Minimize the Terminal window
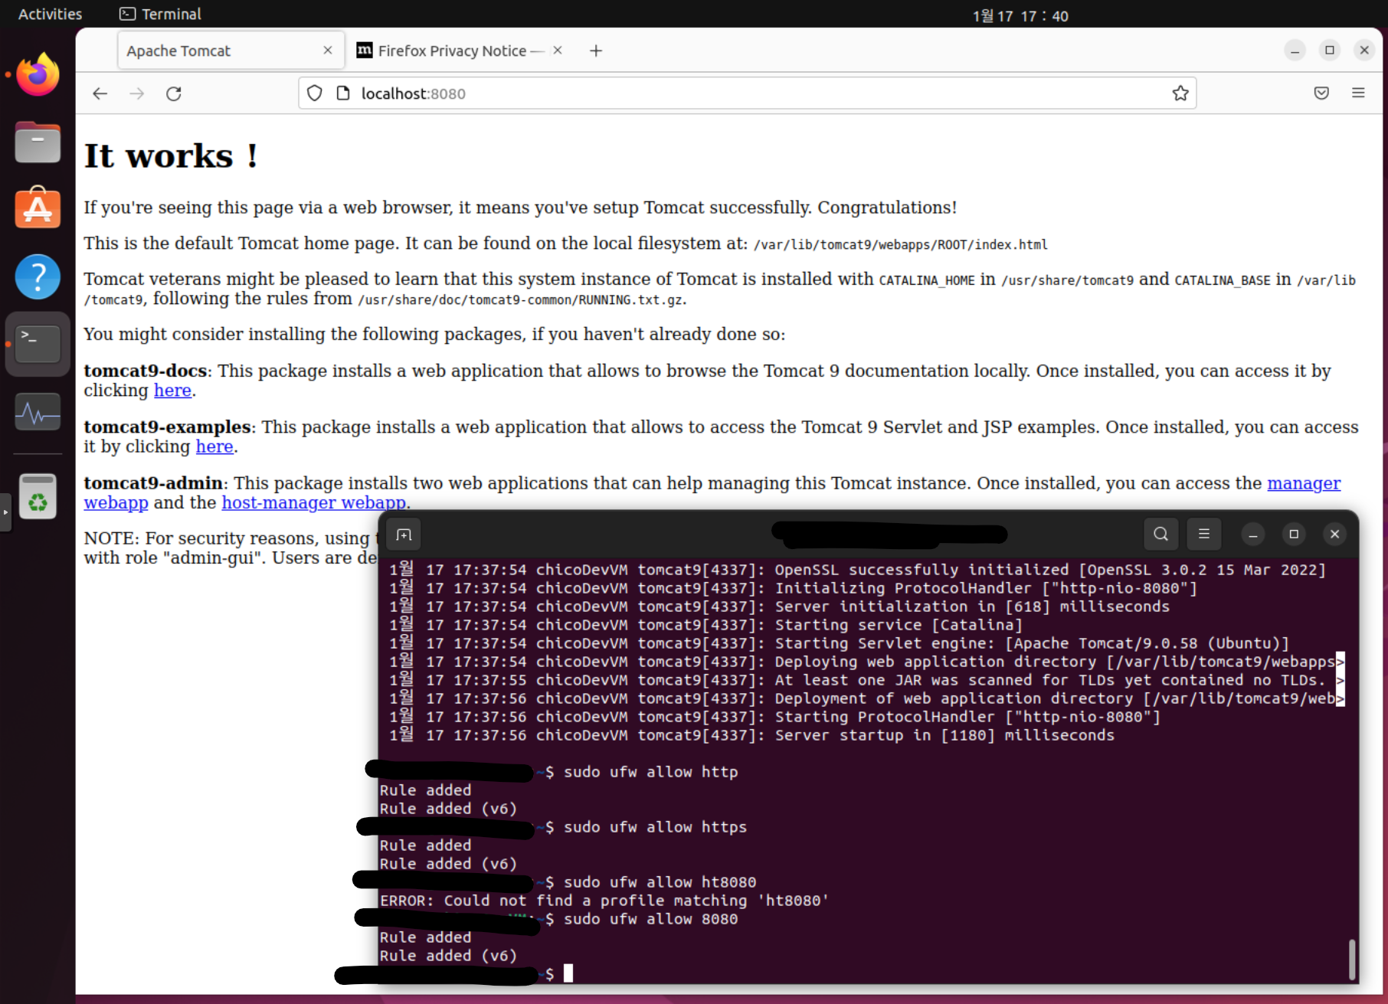The width and height of the screenshot is (1388, 1004). click(1253, 534)
